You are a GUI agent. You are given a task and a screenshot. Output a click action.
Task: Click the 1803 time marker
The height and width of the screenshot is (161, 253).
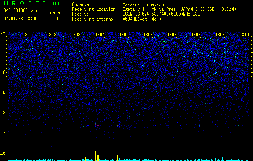coord(76,35)
